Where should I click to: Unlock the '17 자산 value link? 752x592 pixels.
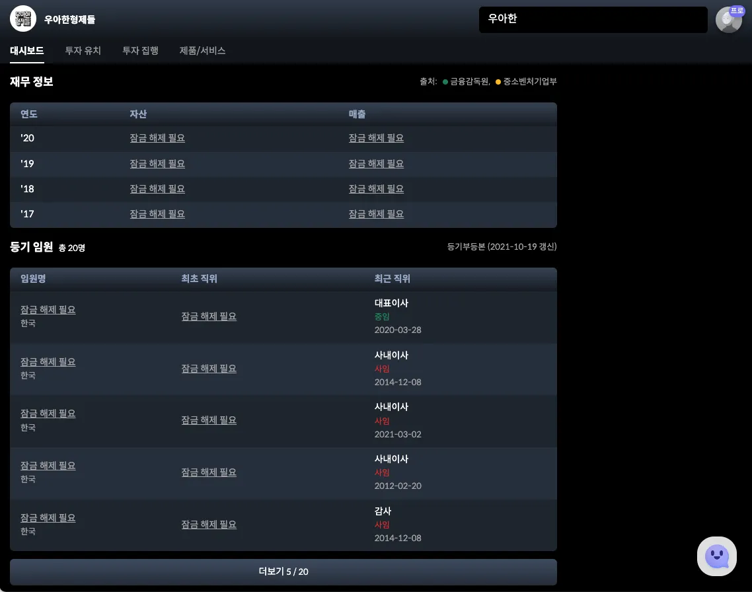click(157, 214)
